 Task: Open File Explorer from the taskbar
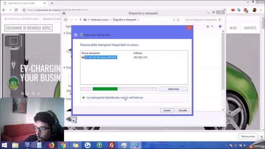coord(15,145)
